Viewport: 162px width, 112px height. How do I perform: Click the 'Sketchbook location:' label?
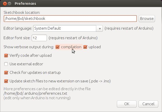pyautogui.click(x=22, y=12)
